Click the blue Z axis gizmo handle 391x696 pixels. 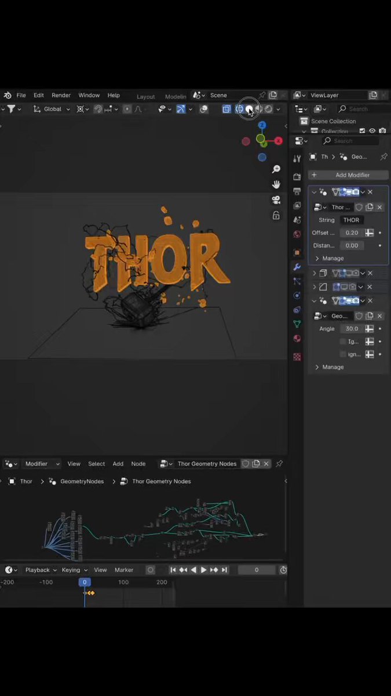pyautogui.click(x=262, y=125)
